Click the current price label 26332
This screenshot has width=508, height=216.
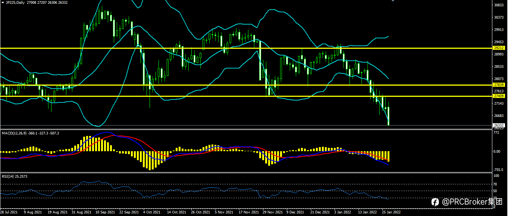pyautogui.click(x=499, y=125)
